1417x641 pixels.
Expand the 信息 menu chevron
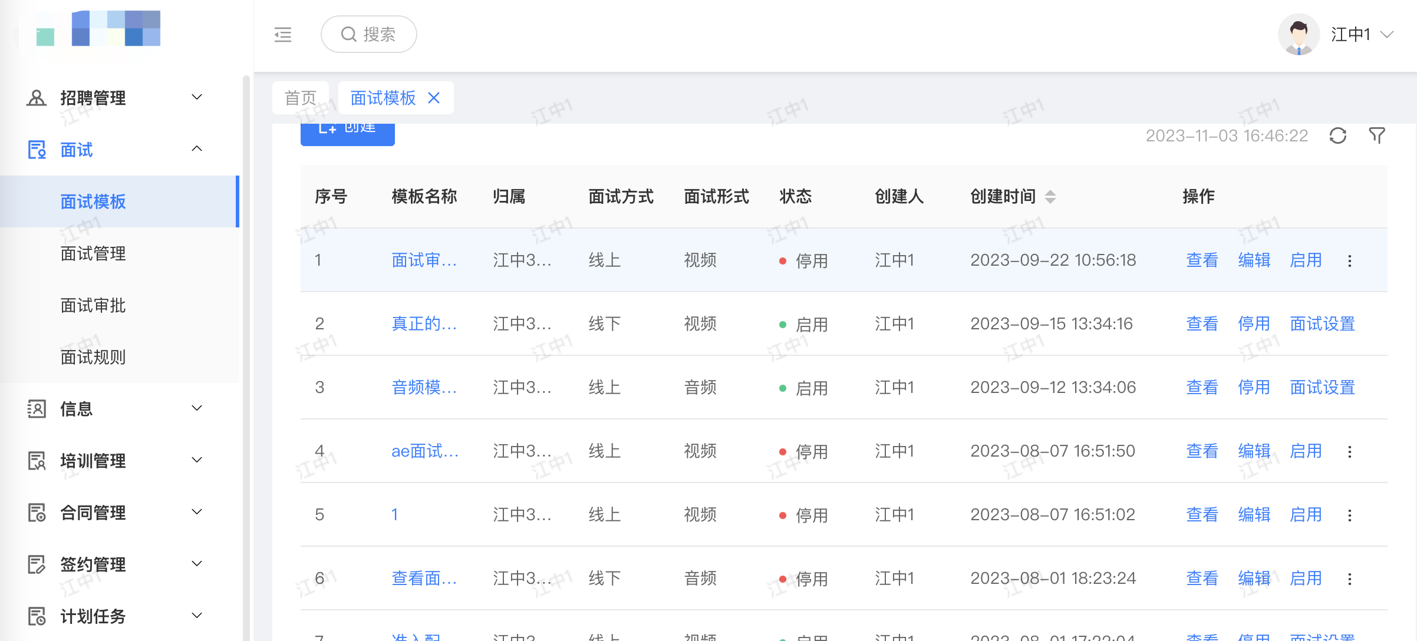(x=197, y=408)
